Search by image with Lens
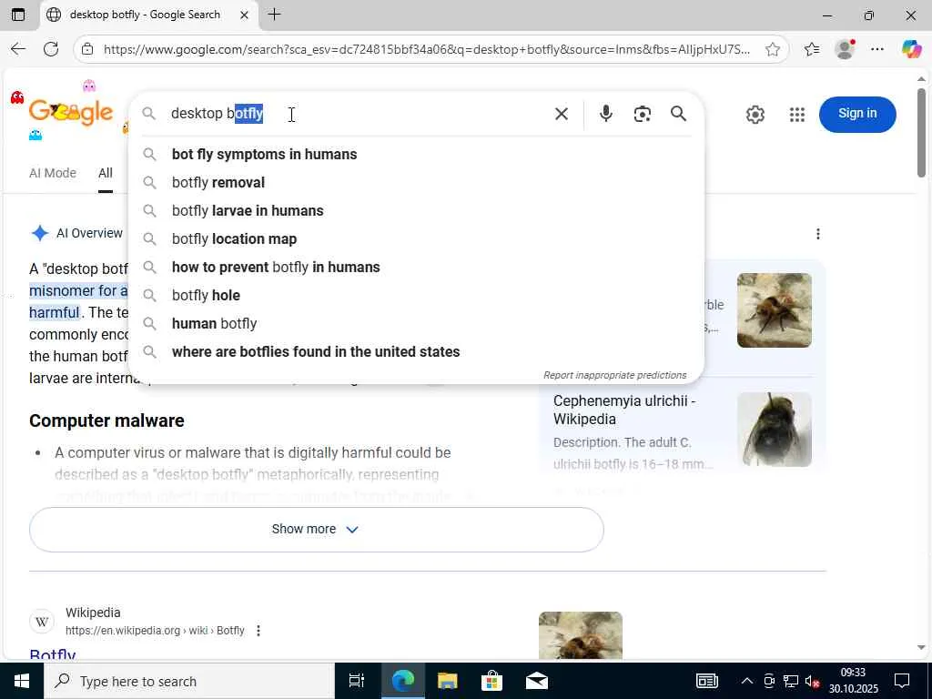The height and width of the screenshot is (699, 932). tap(642, 114)
